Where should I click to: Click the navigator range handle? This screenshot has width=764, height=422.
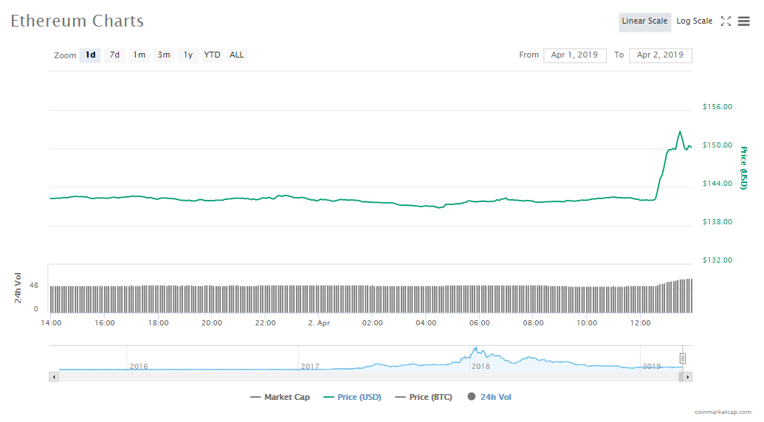point(683,359)
